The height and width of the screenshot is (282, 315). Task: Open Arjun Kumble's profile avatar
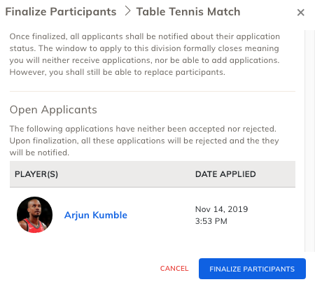click(x=34, y=215)
